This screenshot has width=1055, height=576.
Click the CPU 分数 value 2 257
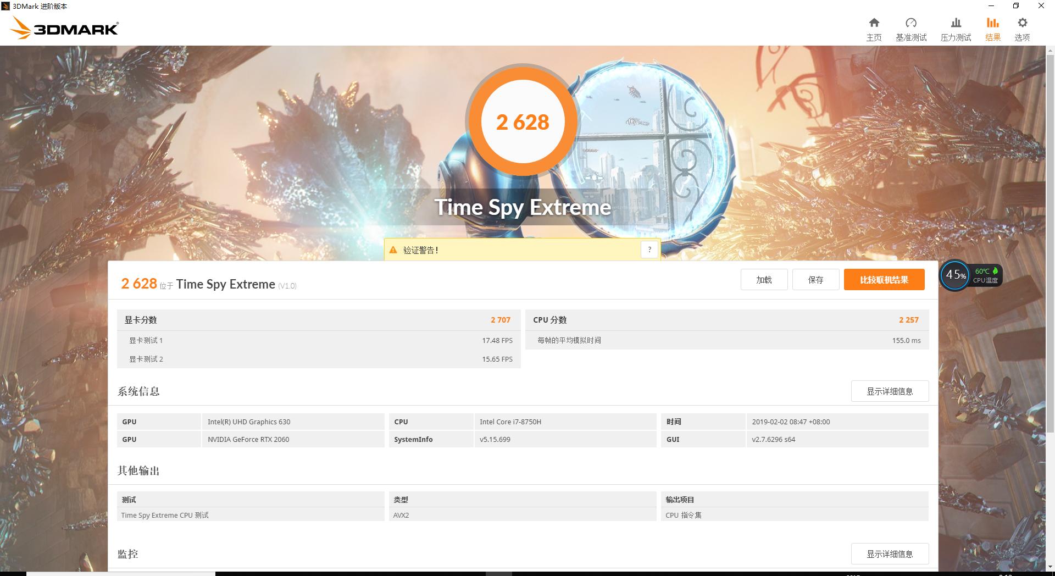click(909, 319)
